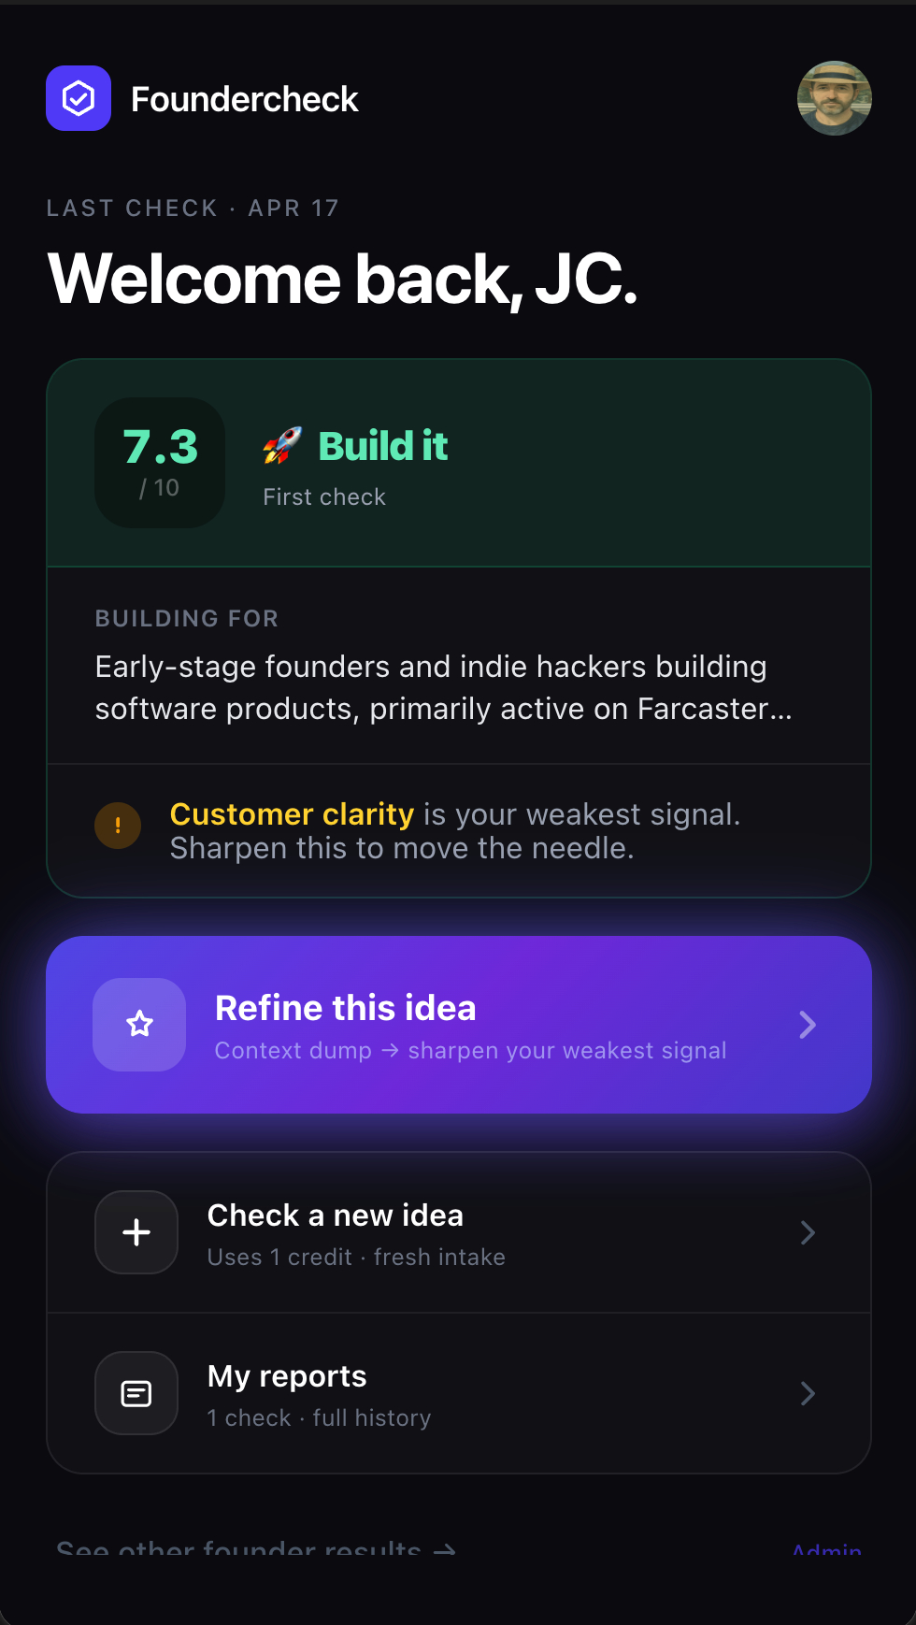This screenshot has width=916, height=1625.
Task: Click the orange warning exclamation icon
Action: click(x=118, y=826)
